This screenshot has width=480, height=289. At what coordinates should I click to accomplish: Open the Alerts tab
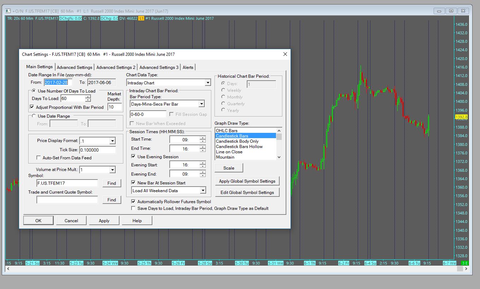click(188, 67)
